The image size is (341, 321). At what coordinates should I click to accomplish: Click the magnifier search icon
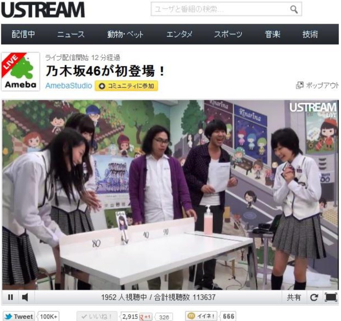coord(294,9)
